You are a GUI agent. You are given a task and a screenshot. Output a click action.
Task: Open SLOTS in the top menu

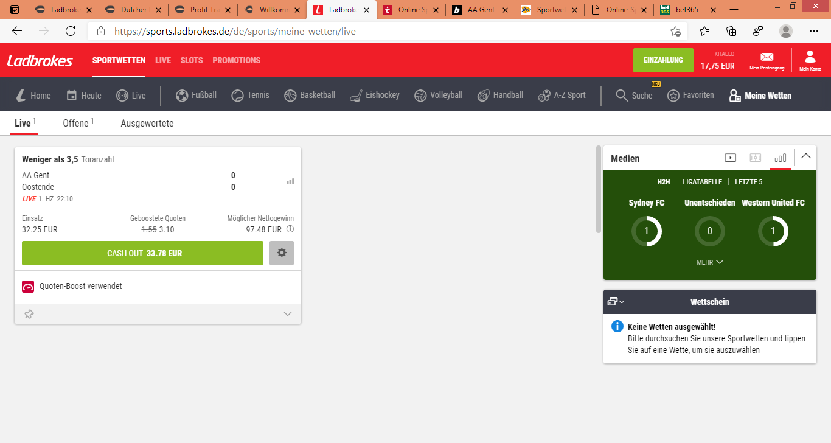192,60
